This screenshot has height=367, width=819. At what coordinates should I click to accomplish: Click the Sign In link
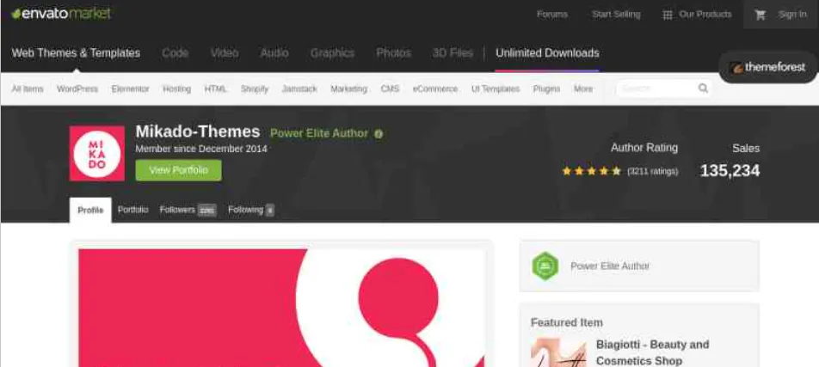[x=791, y=15]
